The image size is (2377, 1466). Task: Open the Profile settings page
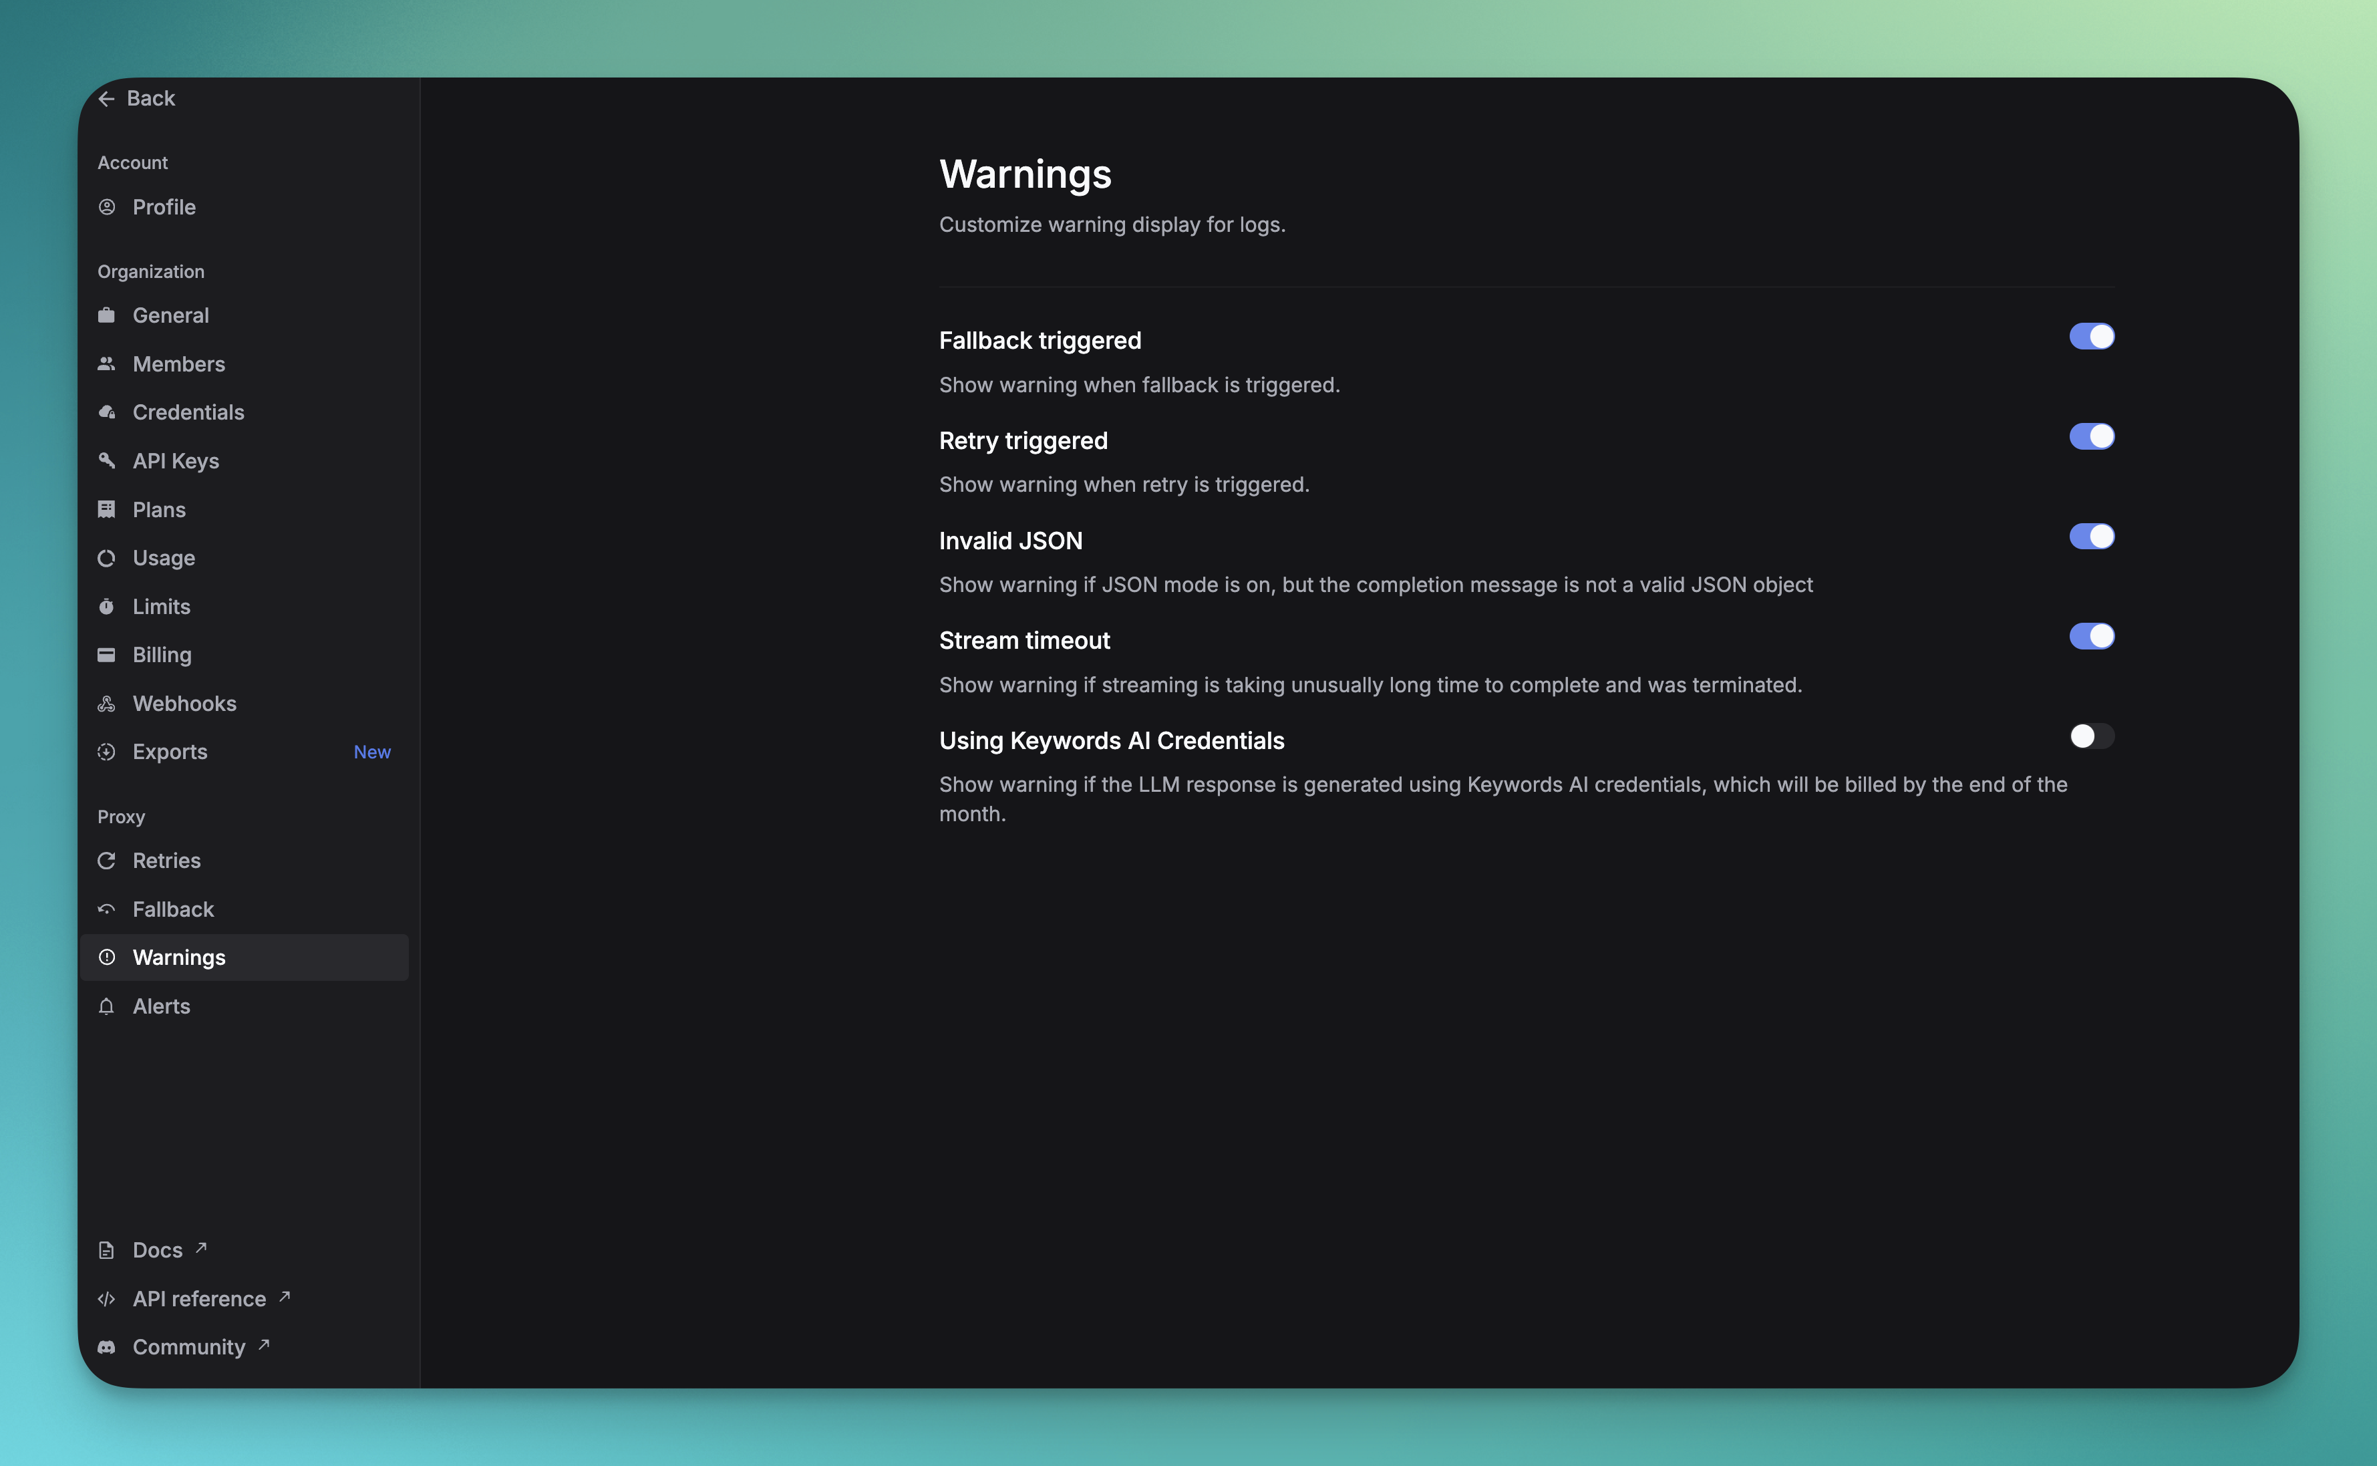(x=245, y=206)
